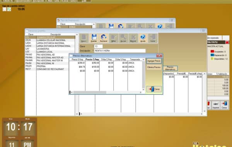The width and height of the screenshot is (232, 147).
Task: Click the Descripción input field
Action: coord(120,51)
